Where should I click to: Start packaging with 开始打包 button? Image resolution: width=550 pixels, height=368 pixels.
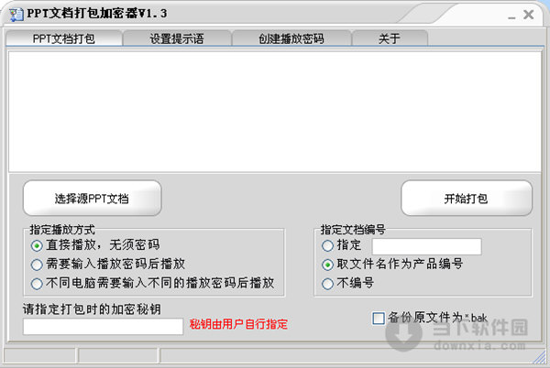coord(467,198)
